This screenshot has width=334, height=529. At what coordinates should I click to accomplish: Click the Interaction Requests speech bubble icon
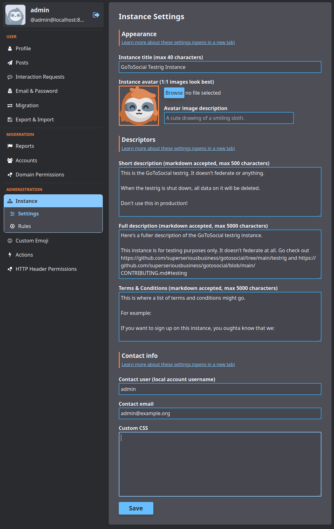(10, 77)
